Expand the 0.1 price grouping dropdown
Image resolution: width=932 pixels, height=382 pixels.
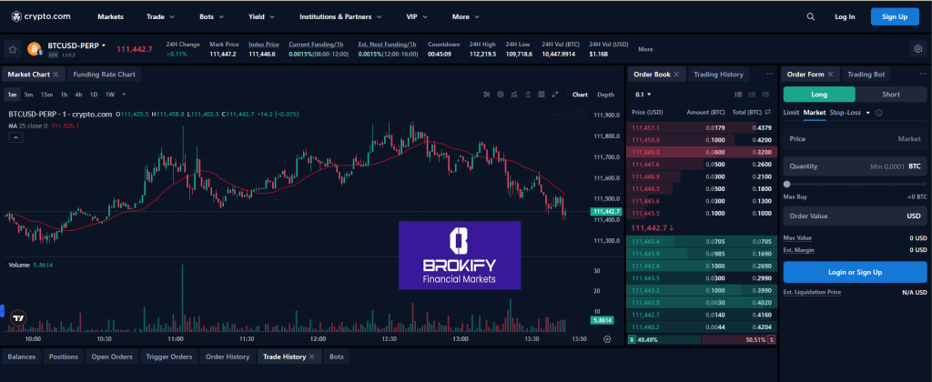point(643,94)
